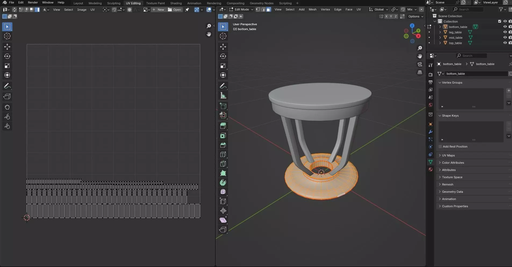Add a new workspace with plus tab
This screenshot has width=512, height=267.
tap(297, 3)
